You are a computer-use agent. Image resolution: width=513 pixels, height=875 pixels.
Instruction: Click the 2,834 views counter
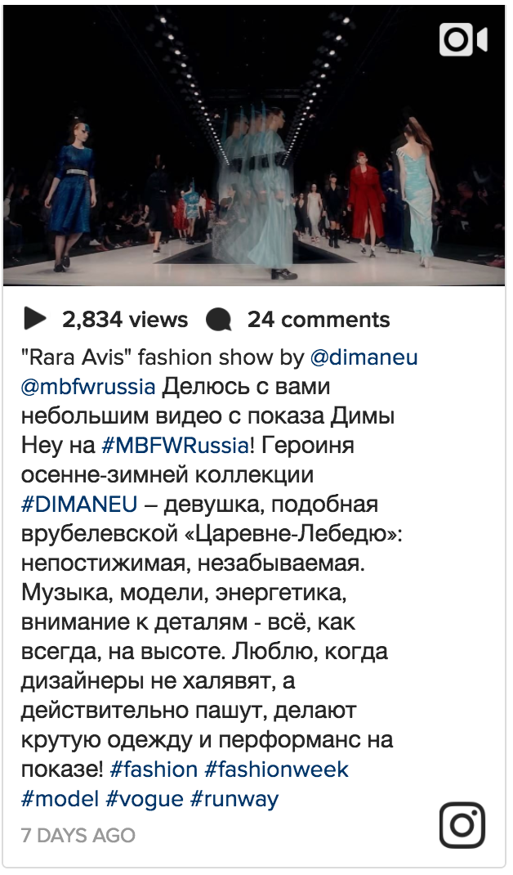point(125,320)
